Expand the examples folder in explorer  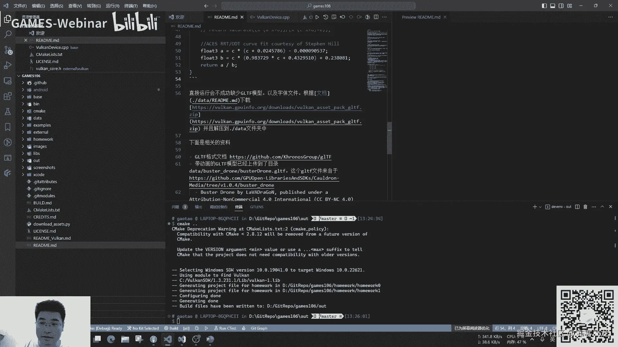[42, 125]
